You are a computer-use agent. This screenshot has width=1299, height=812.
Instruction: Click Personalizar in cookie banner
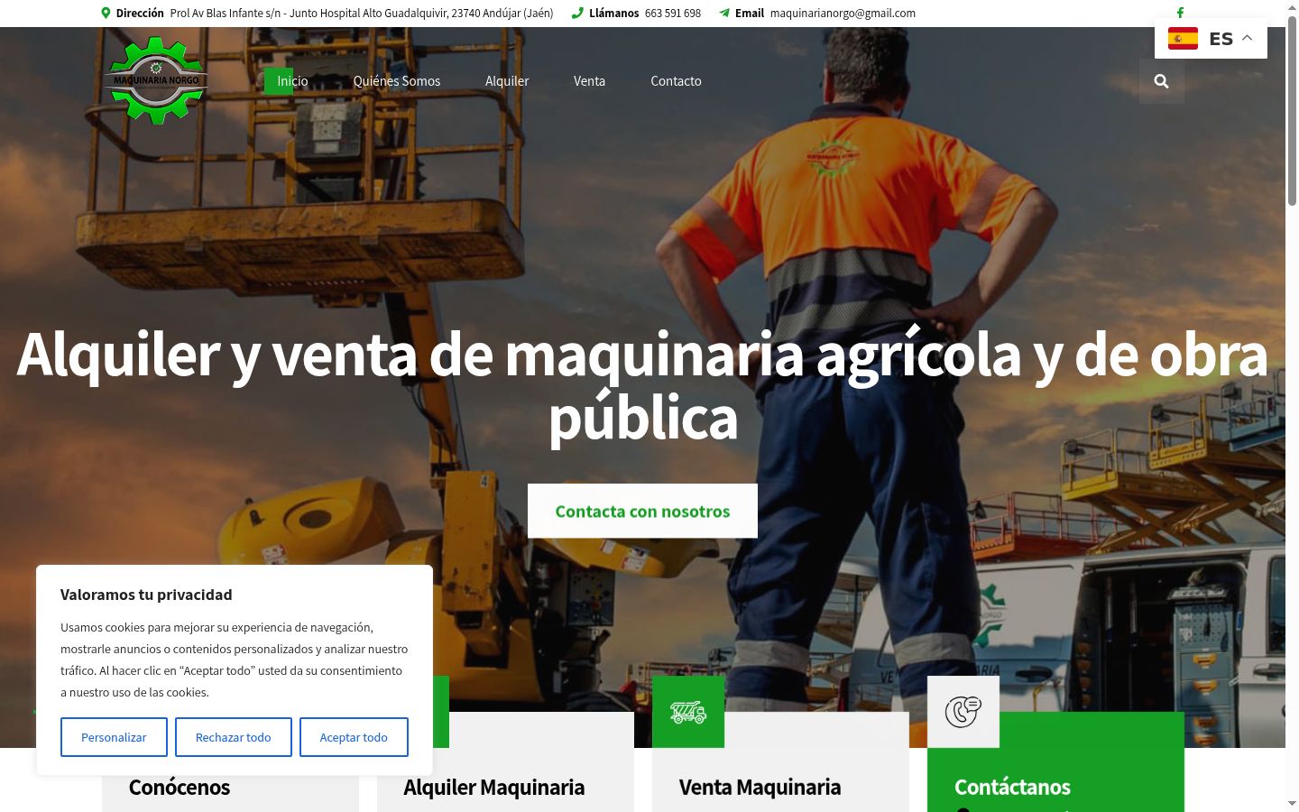(x=114, y=737)
